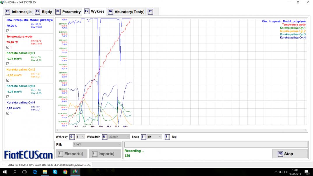Image resolution: width=313 pixels, height=176 pixels.
Task: Select Korekta paliwa Cyl.1 parameter title
Action: coord(21,53)
